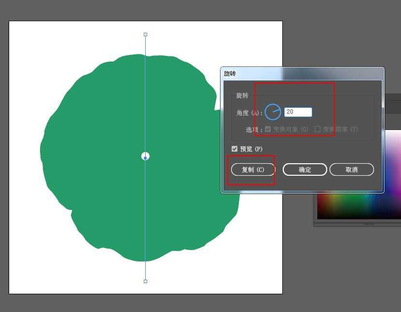Click the rotation center point on the shape
This screenshot has height=312, width=401.
145,156
